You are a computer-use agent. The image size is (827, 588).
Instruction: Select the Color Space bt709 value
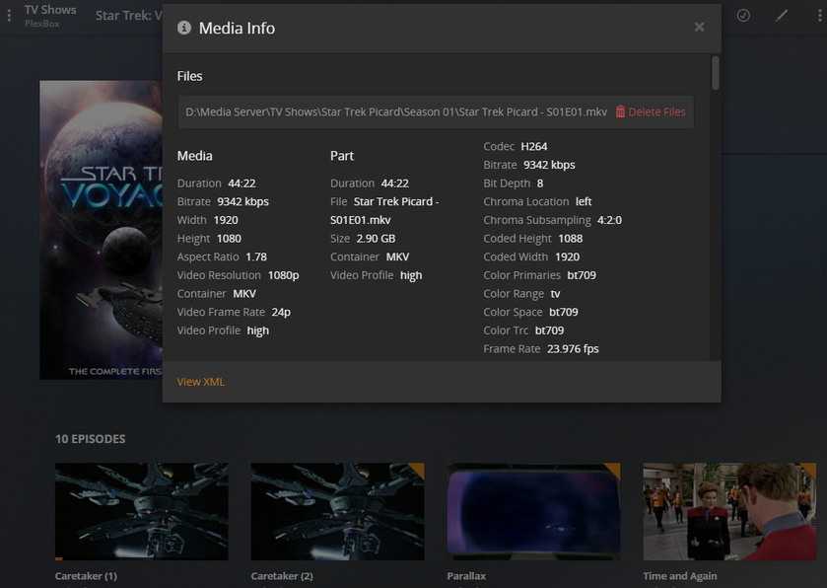point(563,312)
